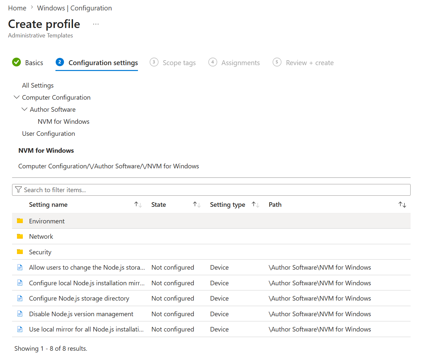
Task: Click the Environment folder icon
Action: pyautogui.click(x=20, y=221)
